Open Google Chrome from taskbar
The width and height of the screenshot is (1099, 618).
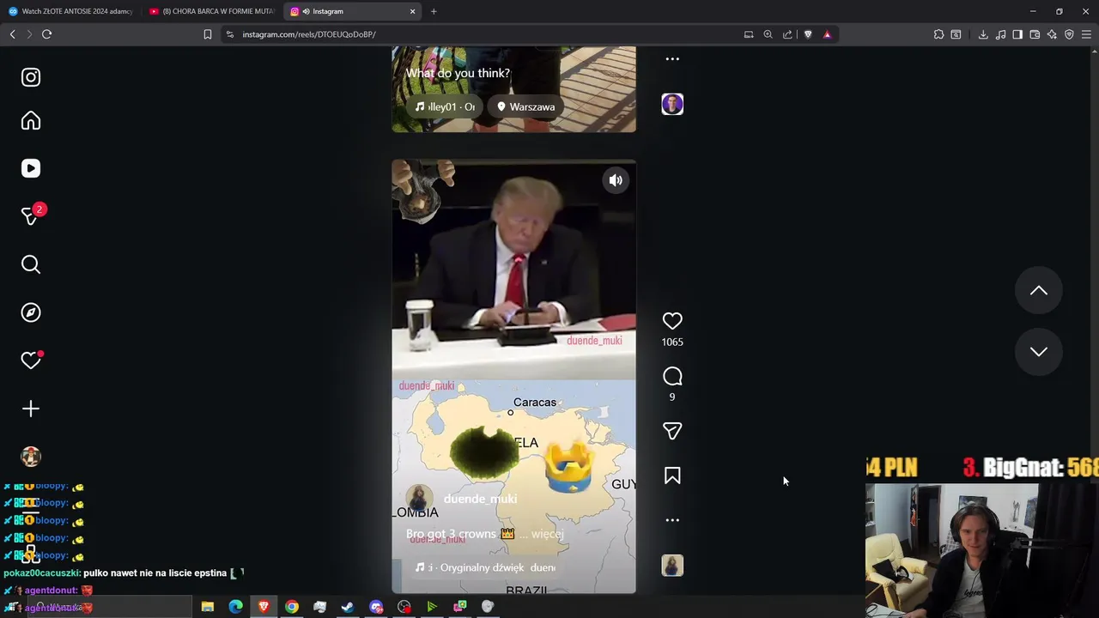292,607
